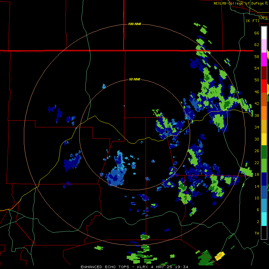Click the "62" value on the scale
Viewport: 269px width, 269px height.
(x=257, y=45)
